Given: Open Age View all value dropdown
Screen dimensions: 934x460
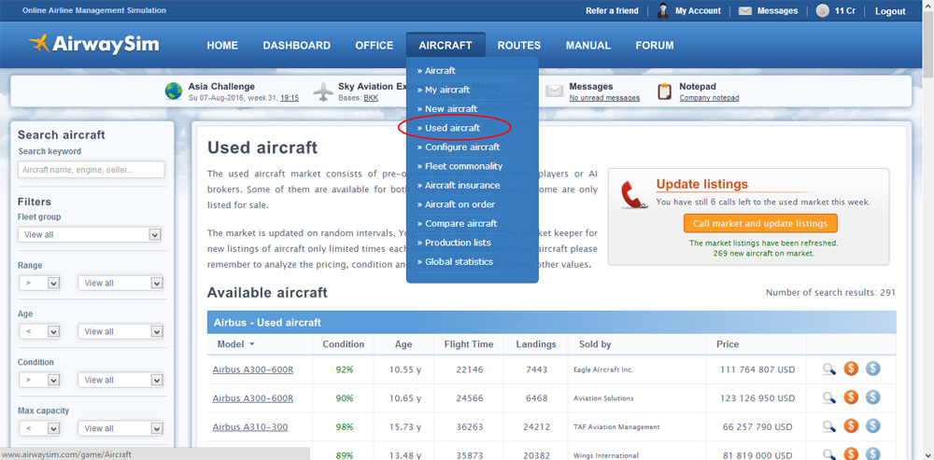Looking at the screenshot, I should 120,331.
